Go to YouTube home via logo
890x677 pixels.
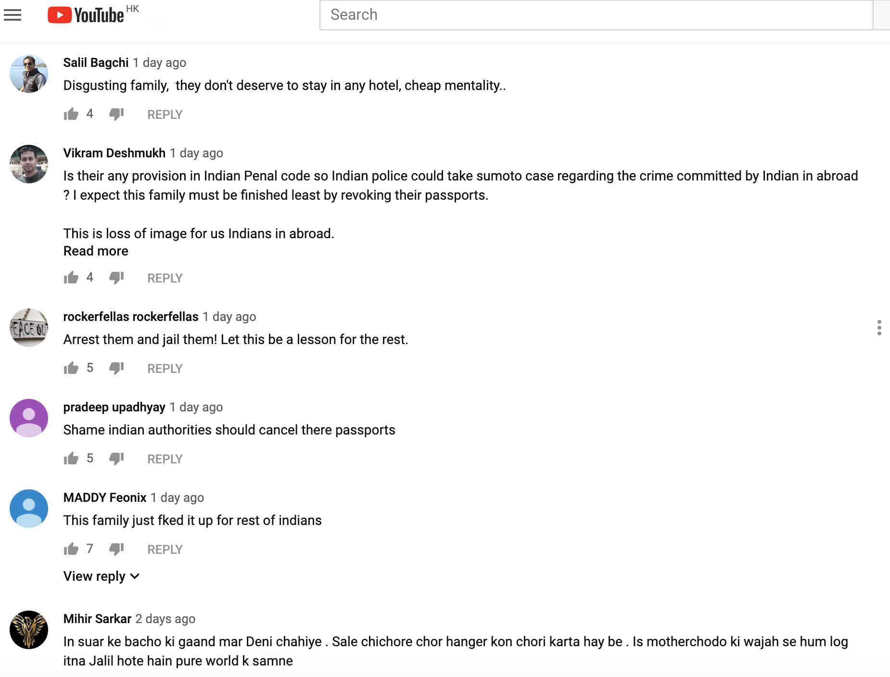(86, 15)
